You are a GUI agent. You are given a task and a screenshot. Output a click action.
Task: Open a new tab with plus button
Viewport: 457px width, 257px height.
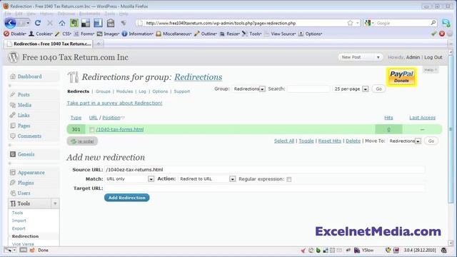pyautogui.click(x=99, y=44)
